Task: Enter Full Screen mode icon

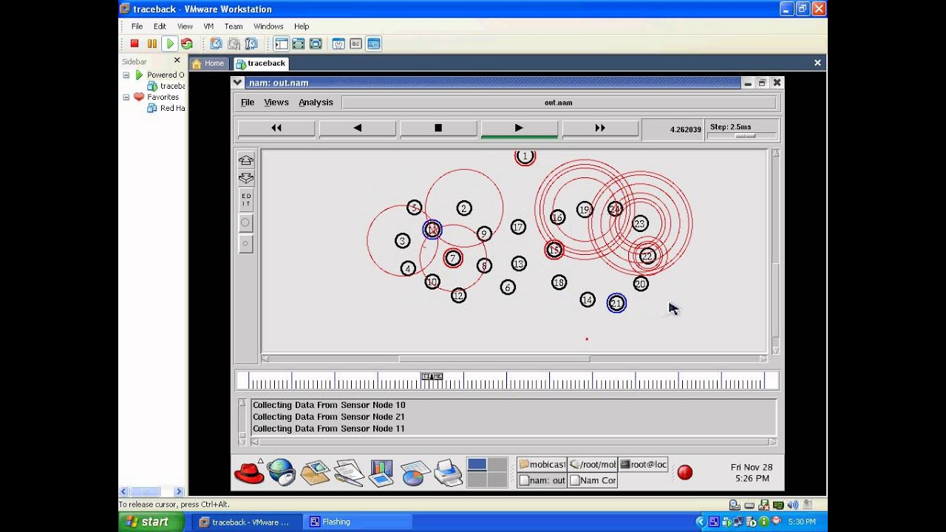Action: (x=316, y=44)
